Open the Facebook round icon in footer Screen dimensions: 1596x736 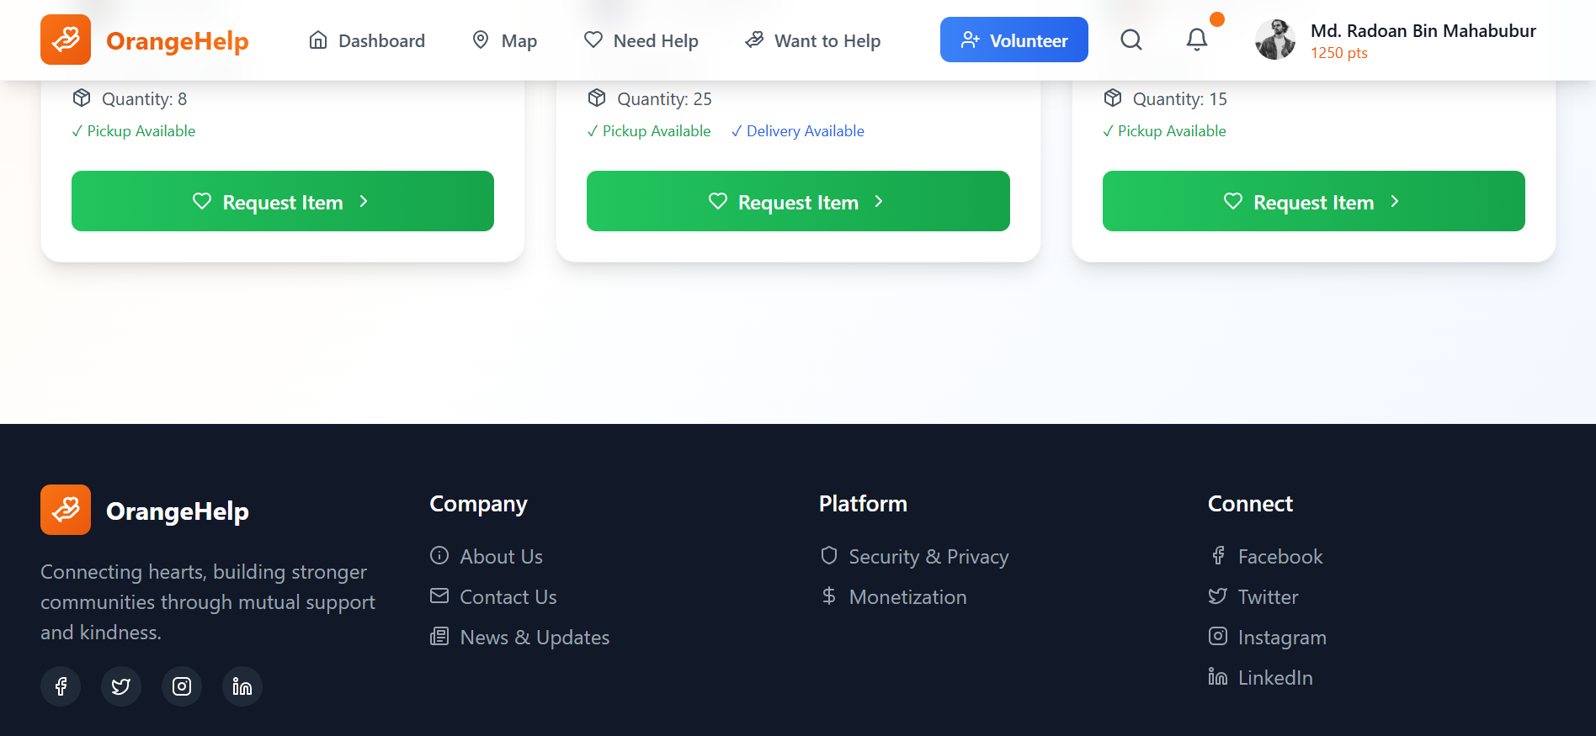click(x=61, y=686)
